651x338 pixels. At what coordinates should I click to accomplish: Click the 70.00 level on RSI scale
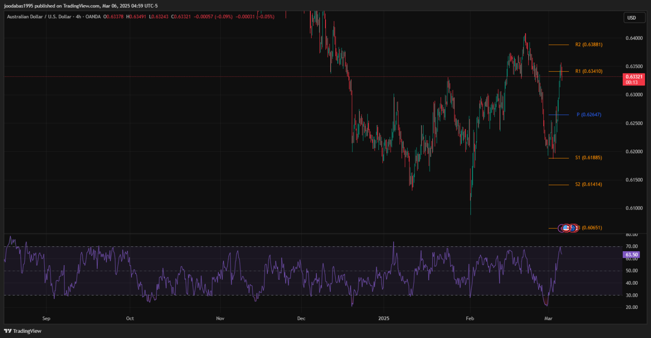[x=631, y=246]
